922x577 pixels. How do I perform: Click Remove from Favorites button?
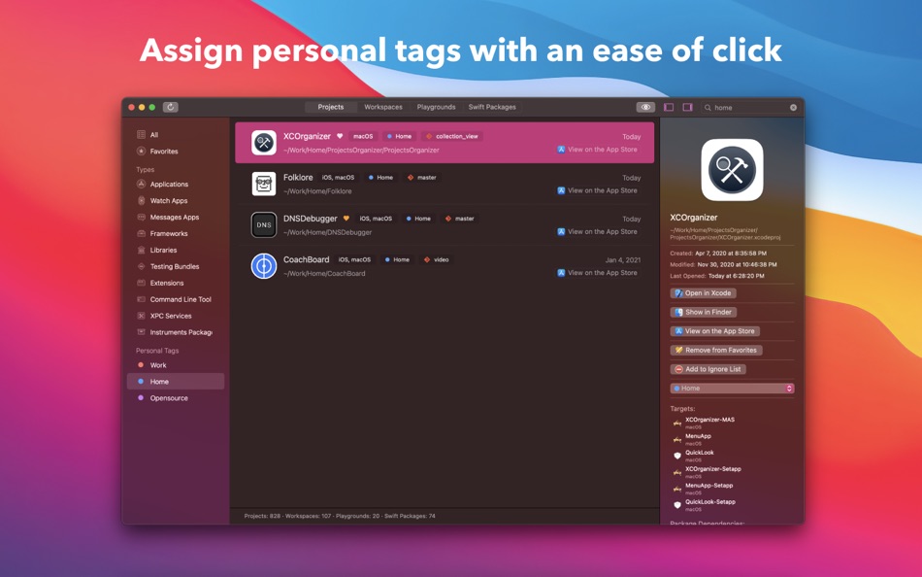716,351
